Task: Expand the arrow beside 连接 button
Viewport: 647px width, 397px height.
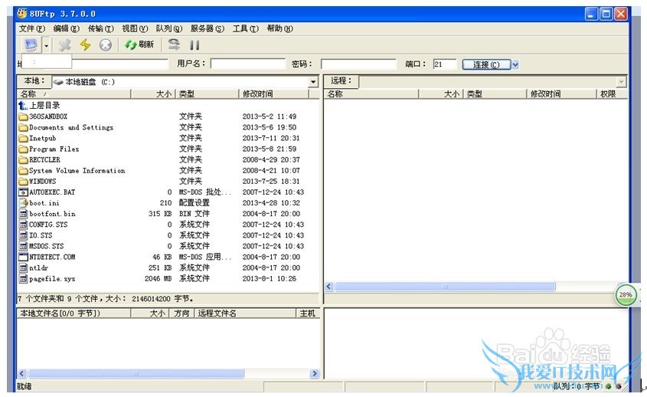Action: [x=515, y=64]
